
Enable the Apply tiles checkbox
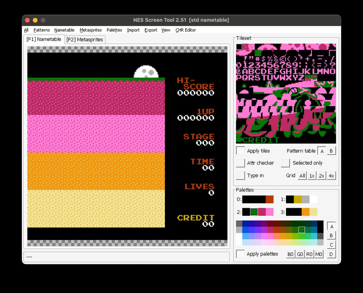click(x=240, y=150)
